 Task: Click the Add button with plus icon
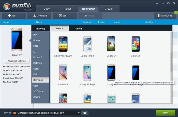[14, 16]
